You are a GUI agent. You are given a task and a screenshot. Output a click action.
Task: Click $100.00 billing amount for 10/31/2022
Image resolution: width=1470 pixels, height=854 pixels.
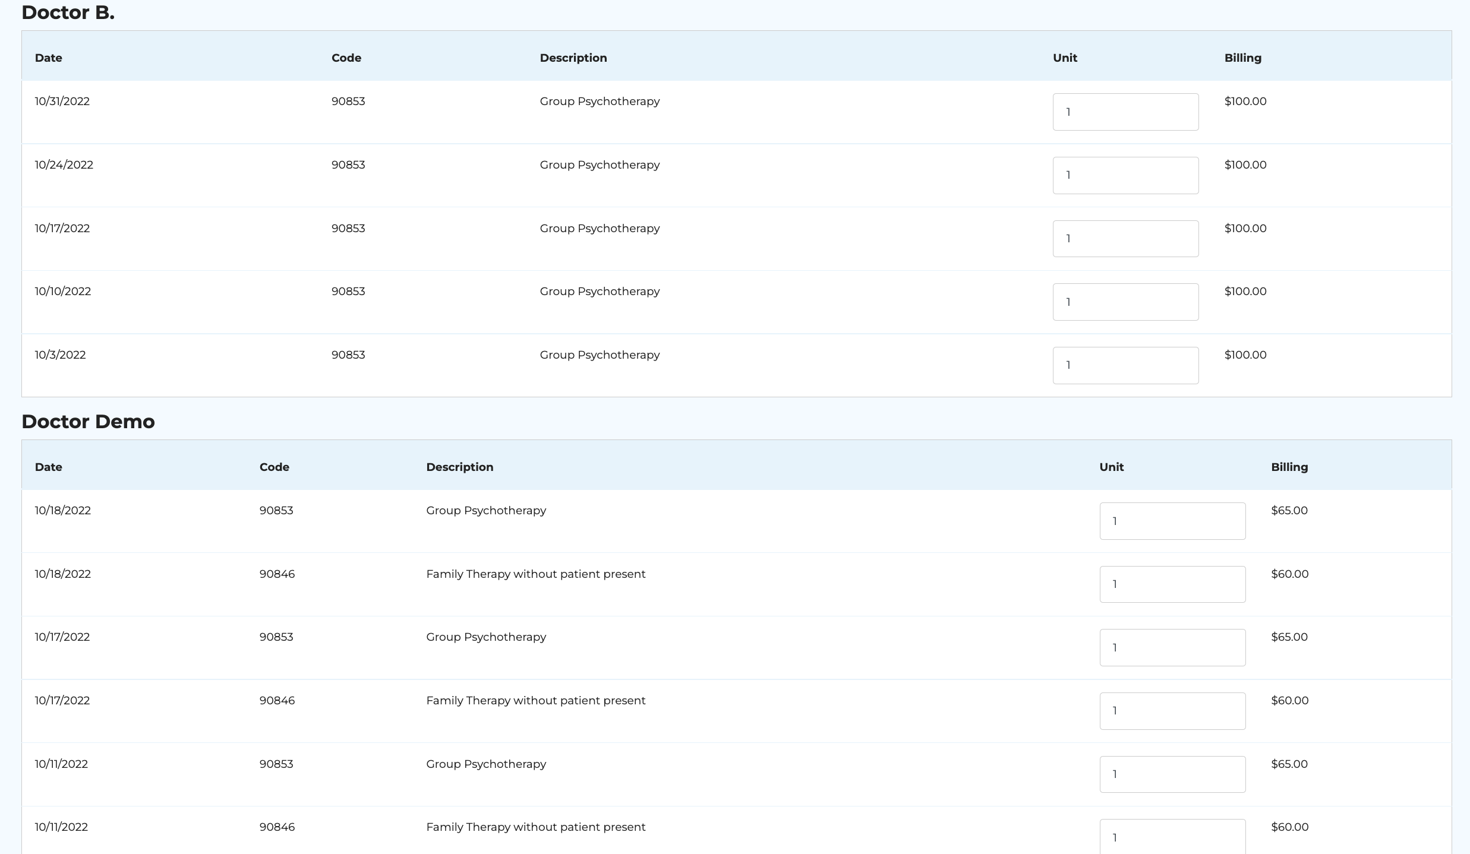click(x=1245, y=102)
